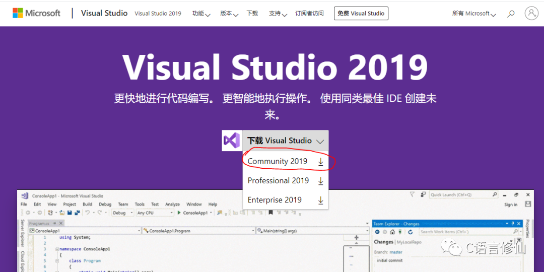Click the notifications flag icon near Quick Launch

tap(413, 194)
